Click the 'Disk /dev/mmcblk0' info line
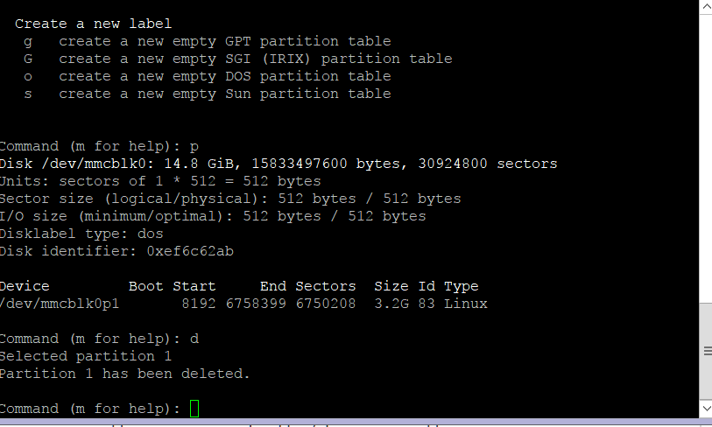This screenshot has width=712, height=427. tap(278, 164)
